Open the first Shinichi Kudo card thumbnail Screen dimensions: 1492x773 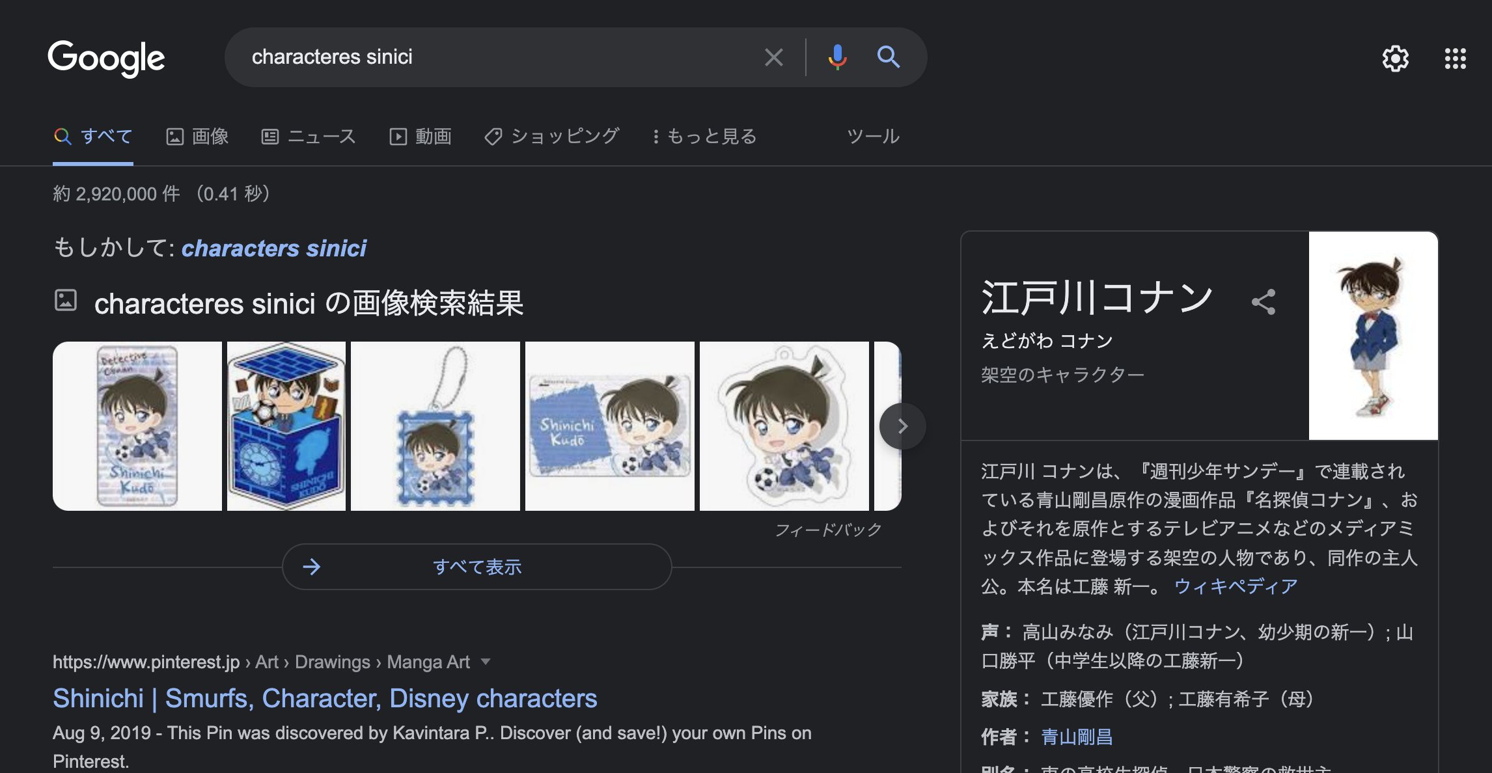137,426
